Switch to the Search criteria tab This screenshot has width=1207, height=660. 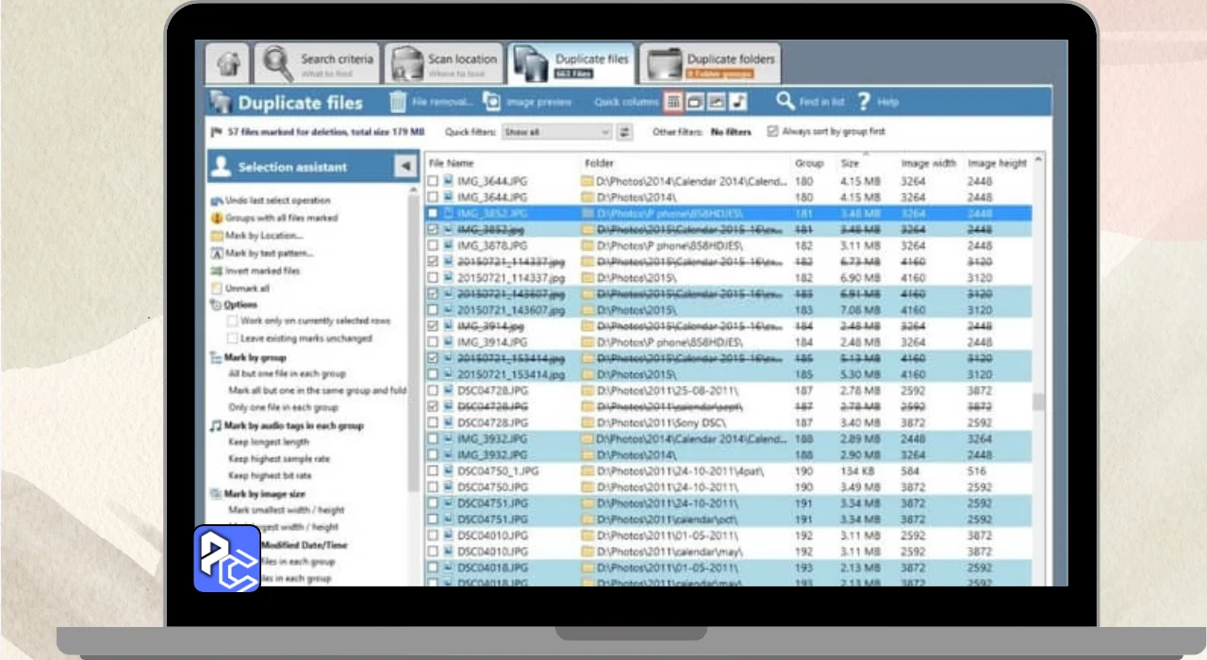tap(319, 64)
